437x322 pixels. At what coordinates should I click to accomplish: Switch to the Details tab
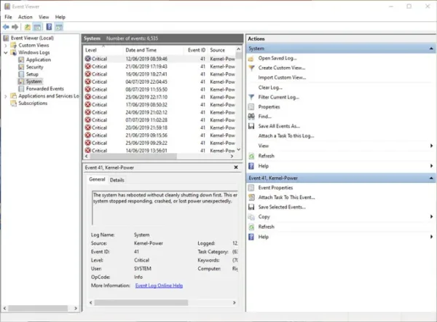pyautogui.click(x=117, y=180)
